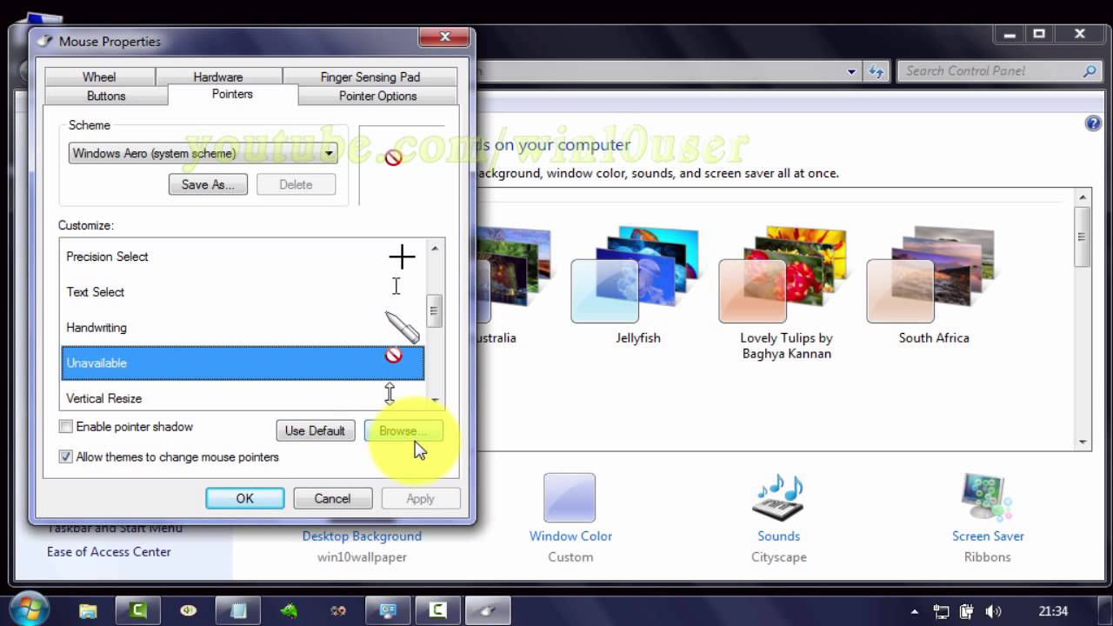Select the Jellyfish theme thumbnail

click(638, 283)
